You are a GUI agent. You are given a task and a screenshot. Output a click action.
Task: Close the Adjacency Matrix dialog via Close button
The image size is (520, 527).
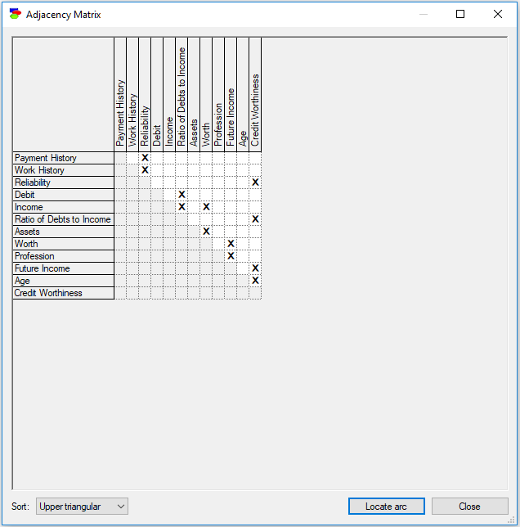tap(469, 507)
